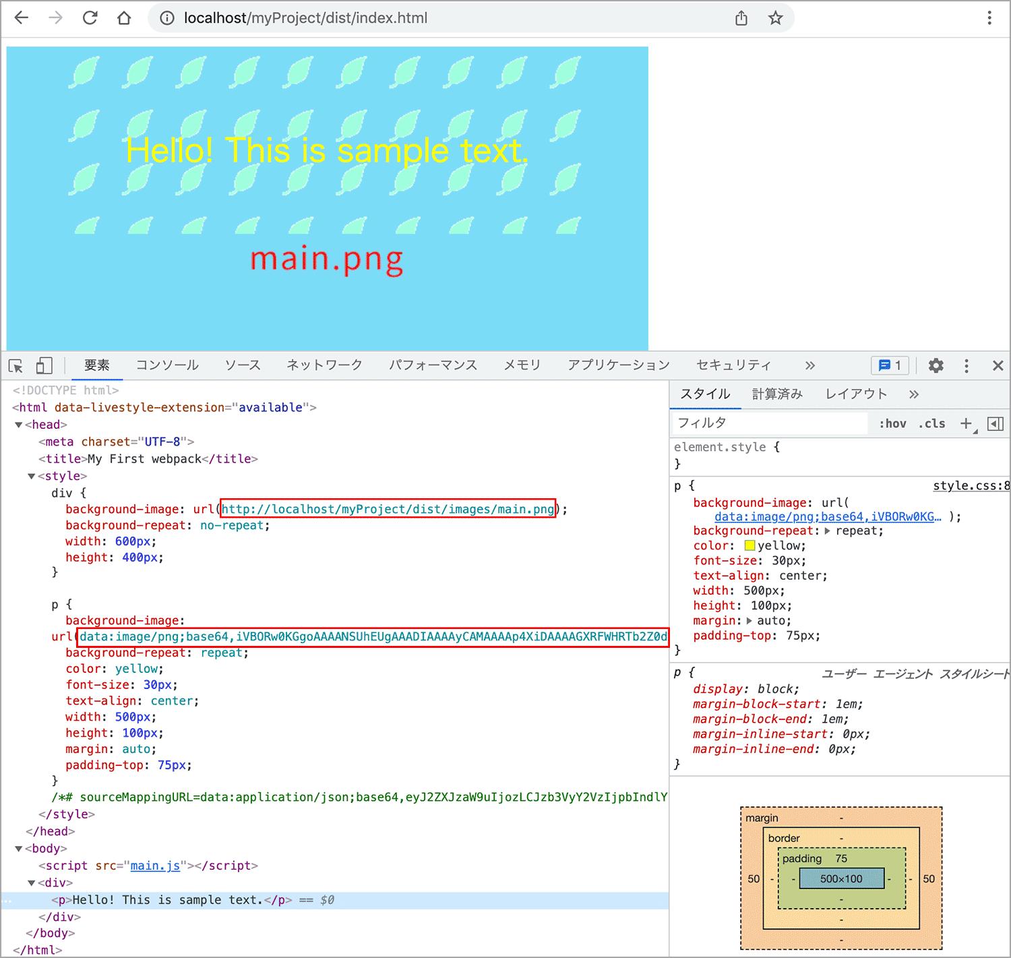The image size is (1011, 958).
Task: Go back to the previous page
Action: (22, 18)
